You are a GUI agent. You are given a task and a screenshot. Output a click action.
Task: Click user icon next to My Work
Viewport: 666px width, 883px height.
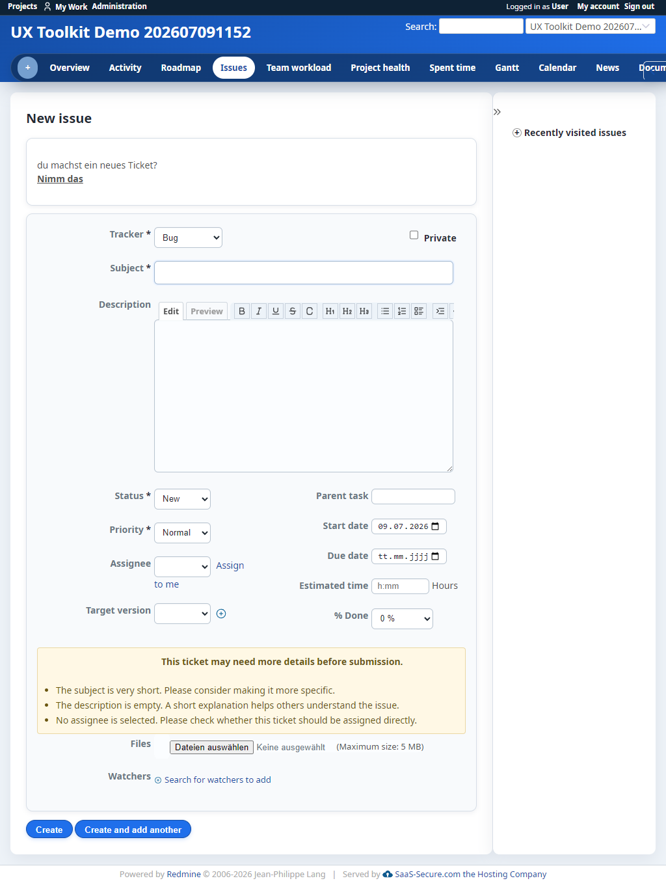pyautogui.click(x=47, y=7)
